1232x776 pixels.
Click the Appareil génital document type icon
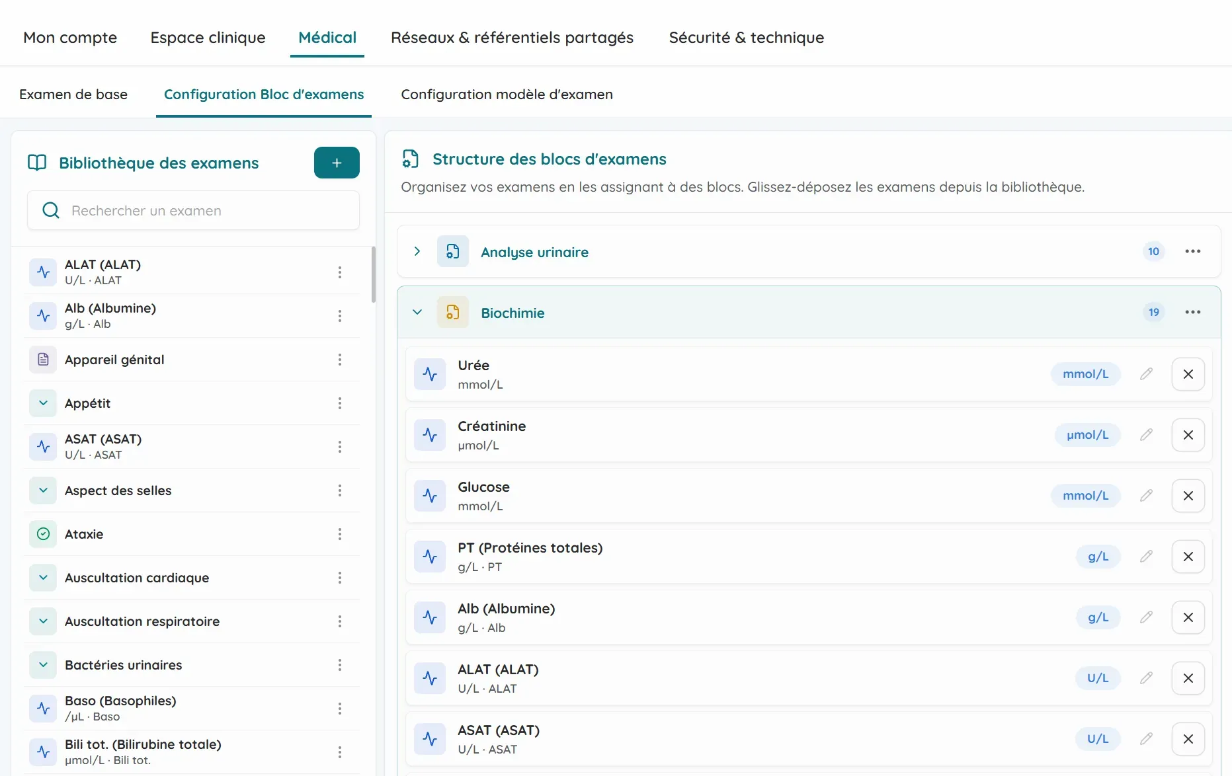click(43, 360)
